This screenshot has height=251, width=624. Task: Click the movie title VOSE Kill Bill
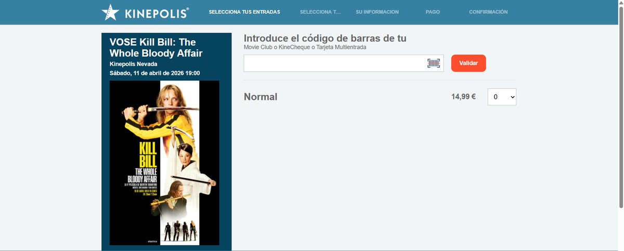[x=156, y=48]
